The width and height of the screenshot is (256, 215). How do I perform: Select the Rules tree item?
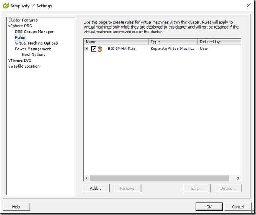click(x=20, y=37)
